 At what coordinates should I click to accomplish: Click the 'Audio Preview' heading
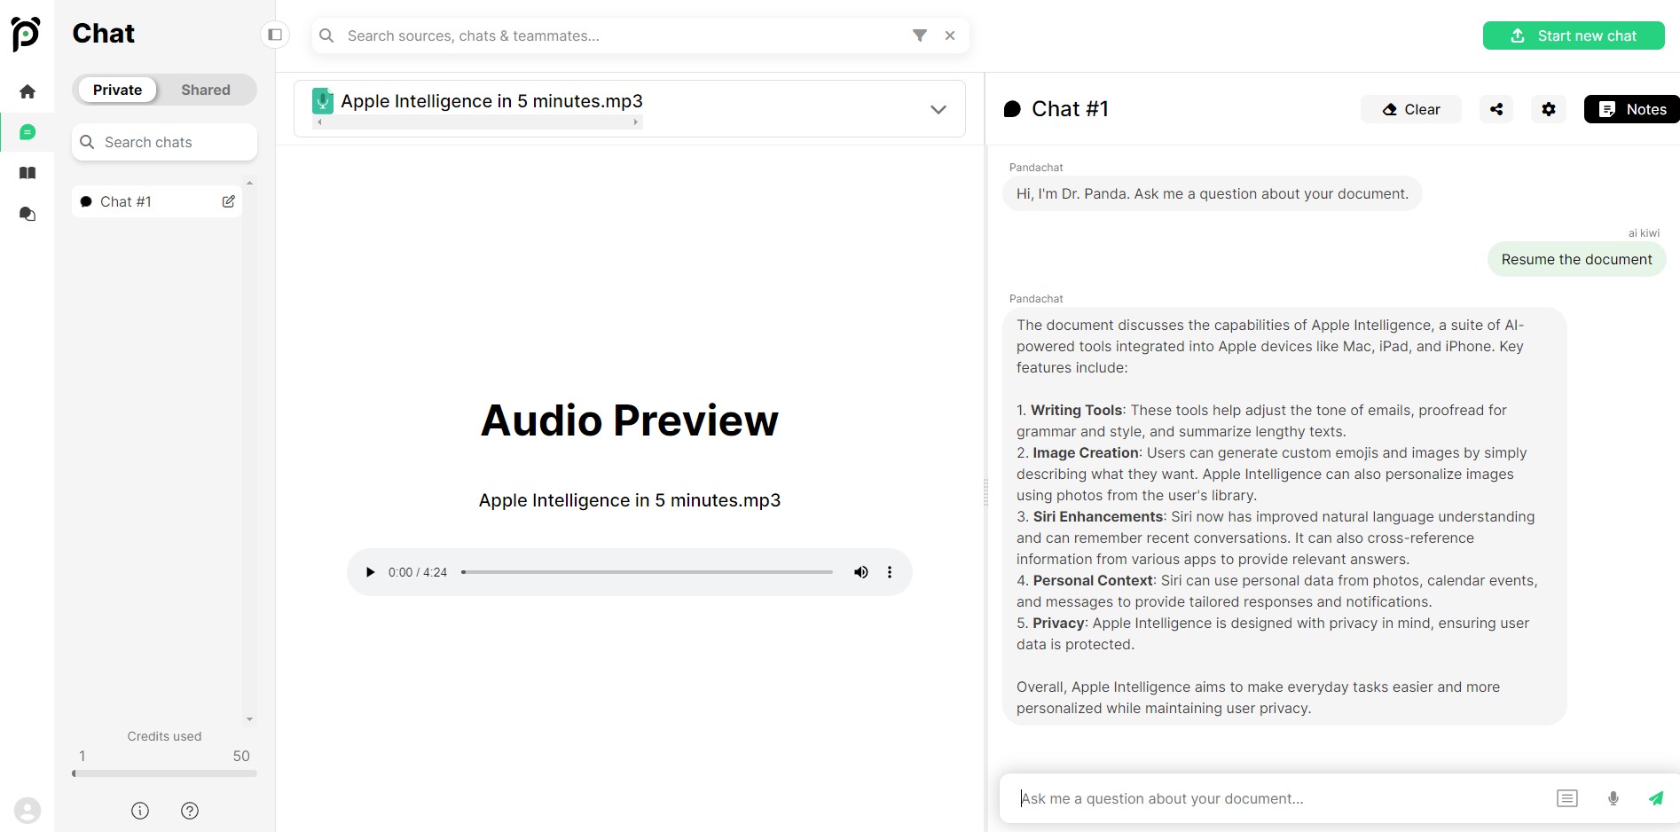[x=630, y=420]
